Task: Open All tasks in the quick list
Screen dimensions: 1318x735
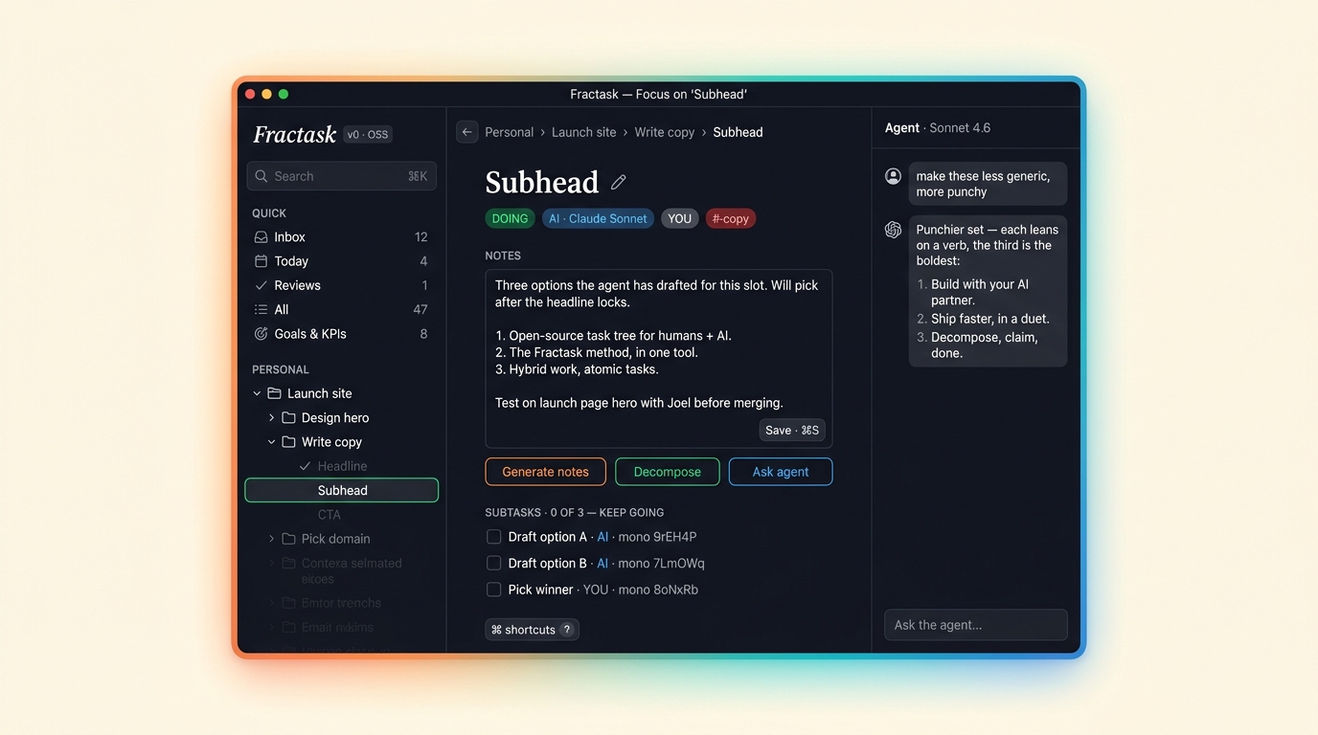Action: pos(341,309)
